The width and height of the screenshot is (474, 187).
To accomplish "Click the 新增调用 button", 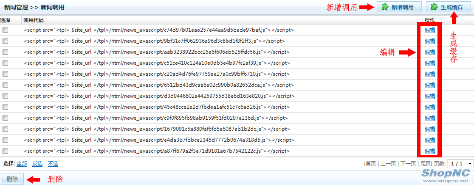I will coord(399,7).
